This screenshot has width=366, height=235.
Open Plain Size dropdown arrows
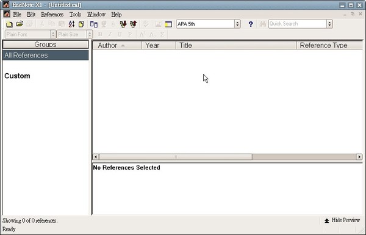point(90,34)
